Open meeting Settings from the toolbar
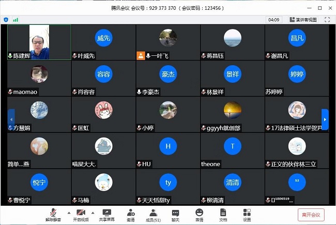 247,215
